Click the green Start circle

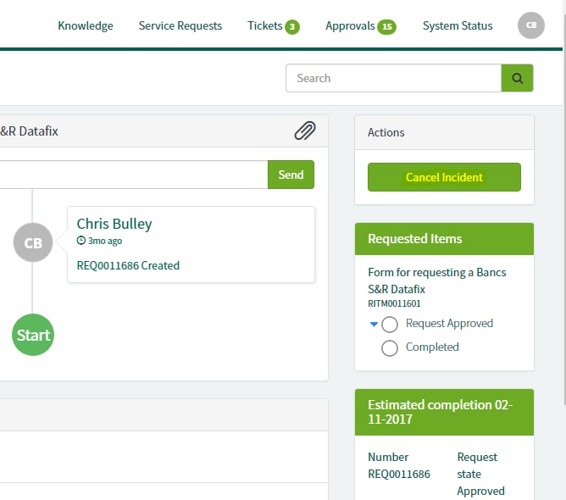coord(33,335)
